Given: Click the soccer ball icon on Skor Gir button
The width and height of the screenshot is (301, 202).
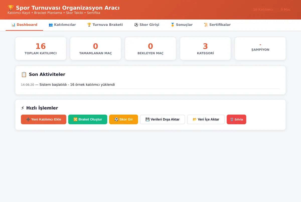Looking at the screenshot, I should 116,120.
